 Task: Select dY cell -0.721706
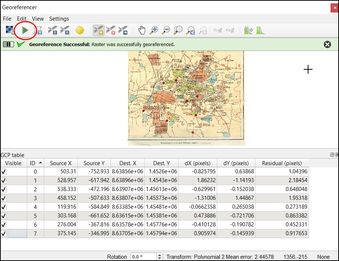236,216
